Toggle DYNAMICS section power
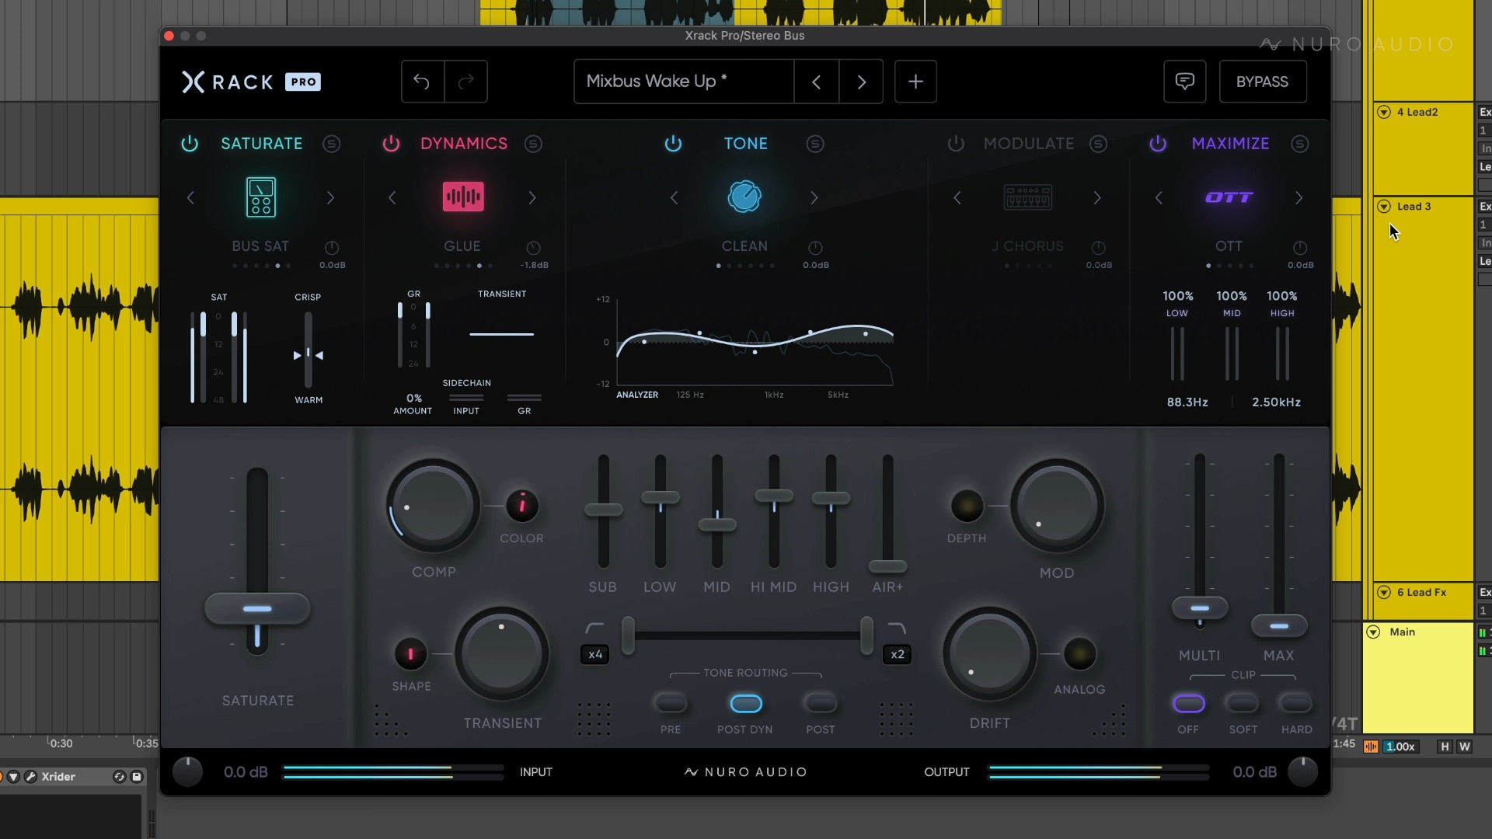Screen dimensions: 1492x839 tap(391, 144)
